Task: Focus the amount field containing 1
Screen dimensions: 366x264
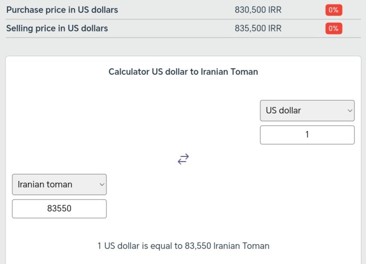Action: [x=307, y=135]
